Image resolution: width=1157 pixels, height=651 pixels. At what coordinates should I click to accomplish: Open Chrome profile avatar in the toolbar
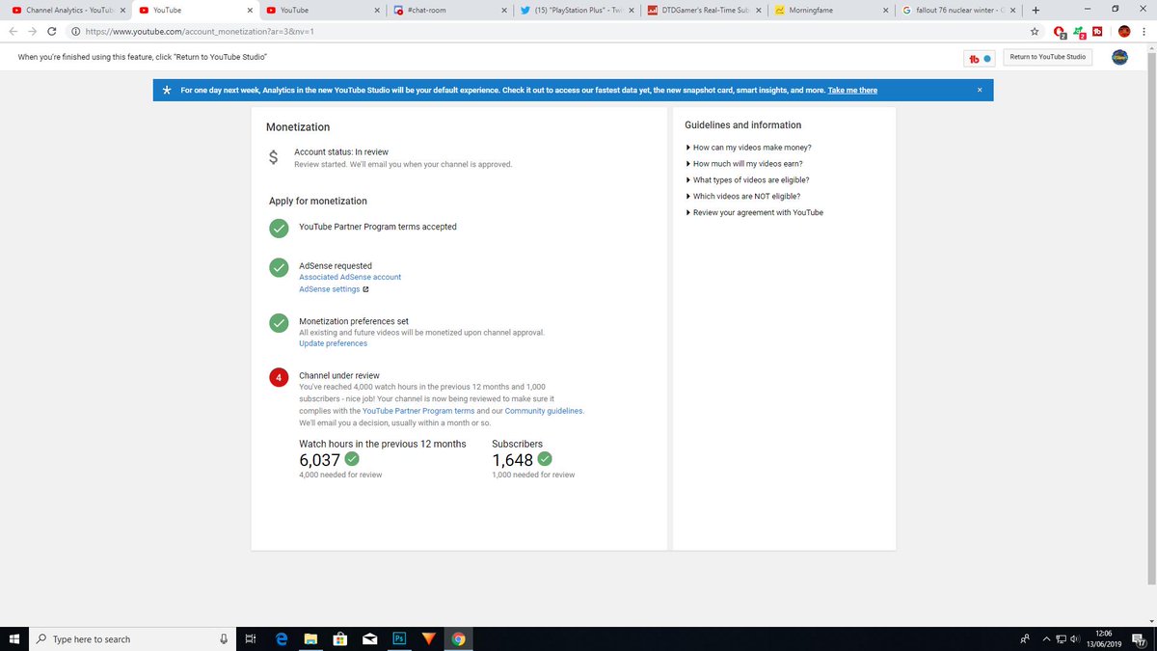1123,32
